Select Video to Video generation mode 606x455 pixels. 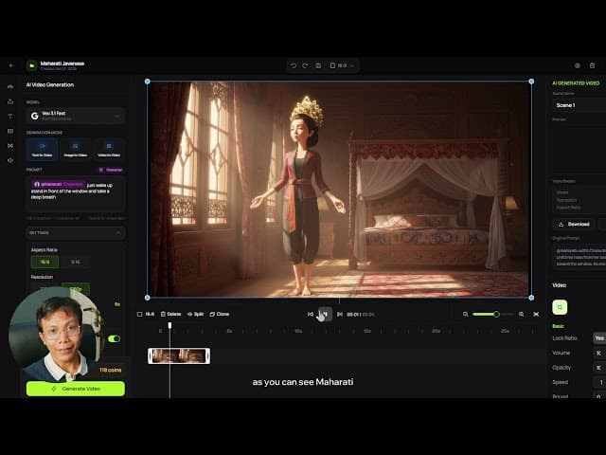pos(109,150)
